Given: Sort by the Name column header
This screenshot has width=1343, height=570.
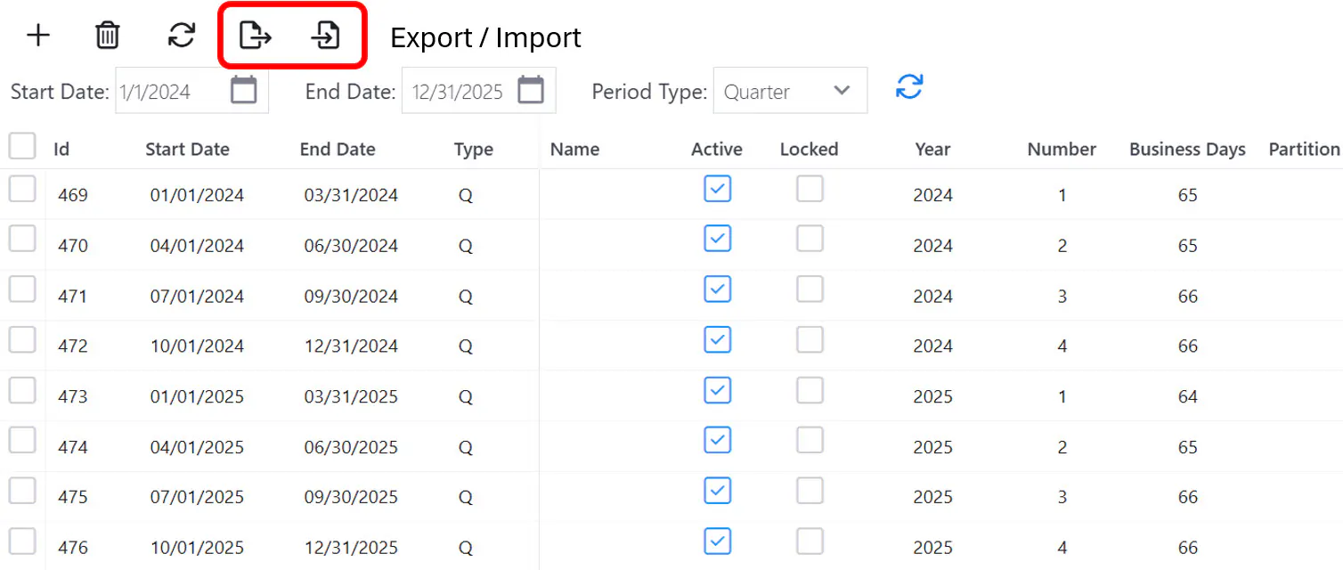Looking at the screenshot, I should point(574,150).
